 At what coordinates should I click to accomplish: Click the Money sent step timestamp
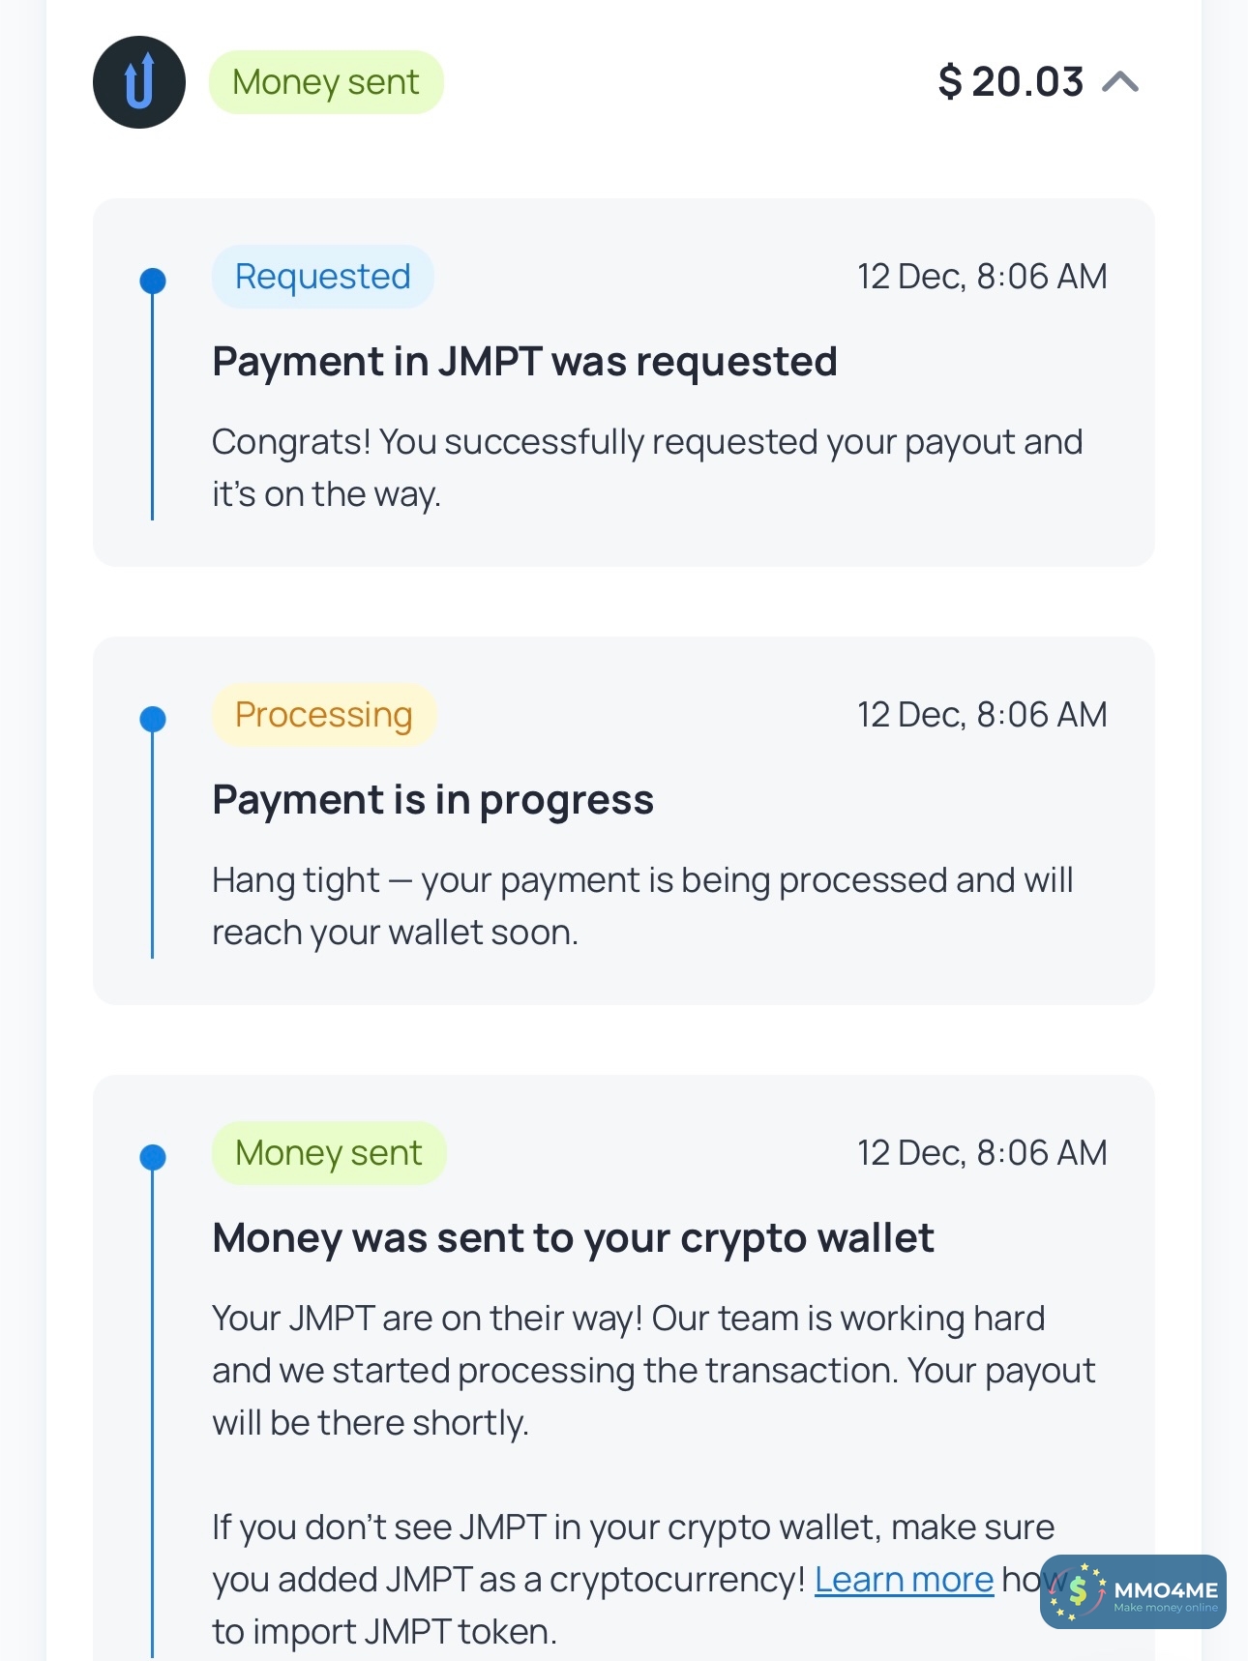click(982, 1153)
